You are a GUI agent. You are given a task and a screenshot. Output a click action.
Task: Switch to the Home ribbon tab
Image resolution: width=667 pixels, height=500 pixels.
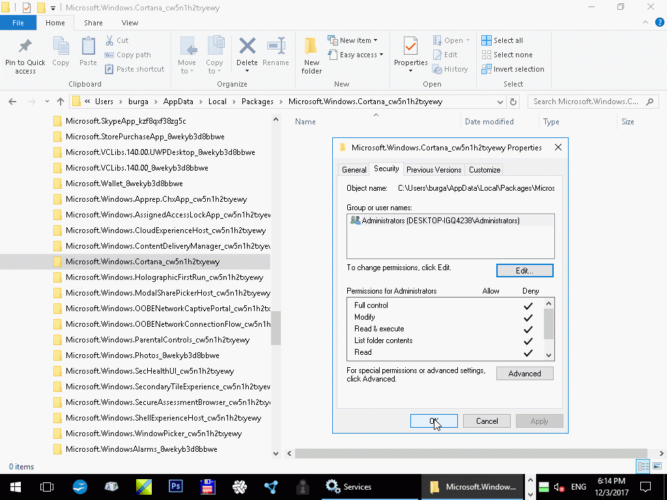click(x=55, y=23)
